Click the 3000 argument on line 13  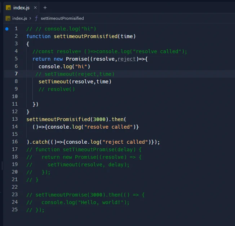click(x=99, y=119)
